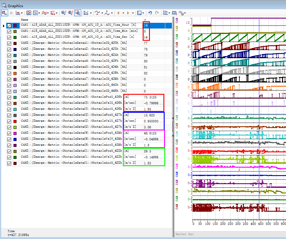The width and height of the screenshot is (286, 239).
Task: Click the pause button in the toolbar
Action: point(11,13)
